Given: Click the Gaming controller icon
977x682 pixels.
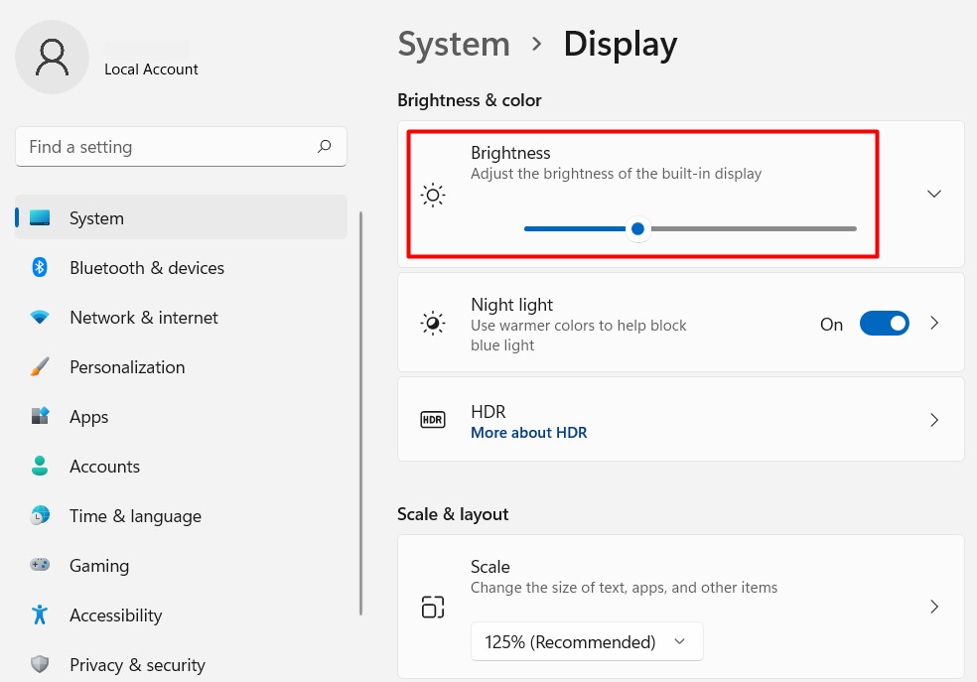Looking at the screenshot, I should [40, 566].
